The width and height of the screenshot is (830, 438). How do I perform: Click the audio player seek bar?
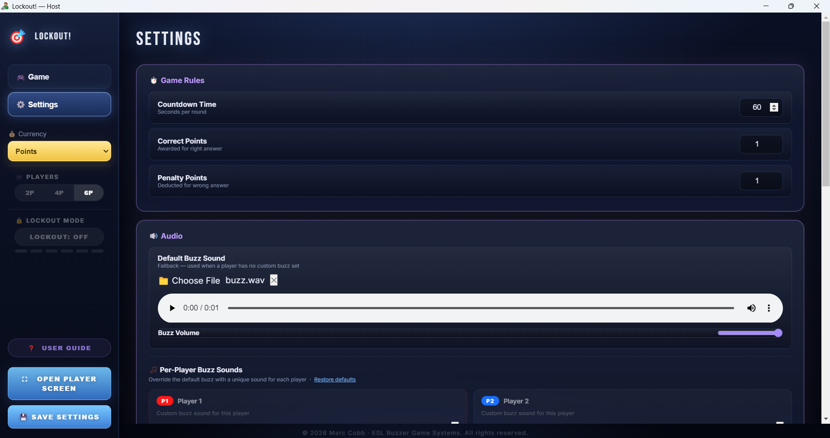(x=481, y=308)
